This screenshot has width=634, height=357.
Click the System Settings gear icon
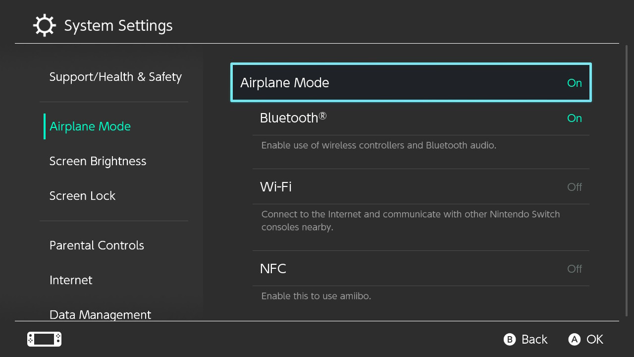point(44,26)
